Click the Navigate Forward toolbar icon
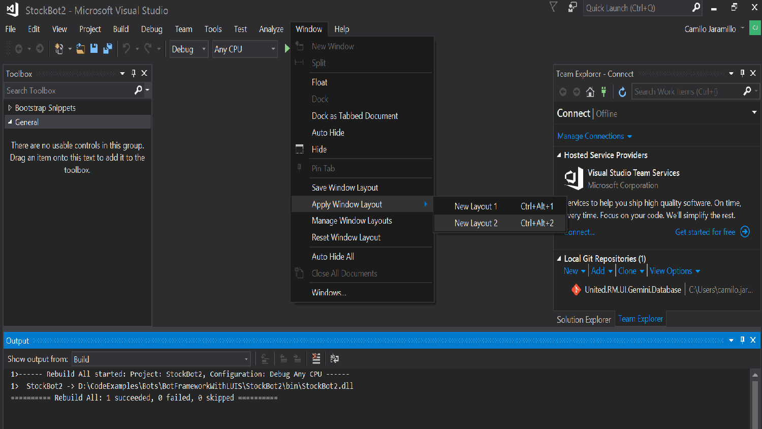This screenshot has width=762, height=429. [x=40, y=49]
